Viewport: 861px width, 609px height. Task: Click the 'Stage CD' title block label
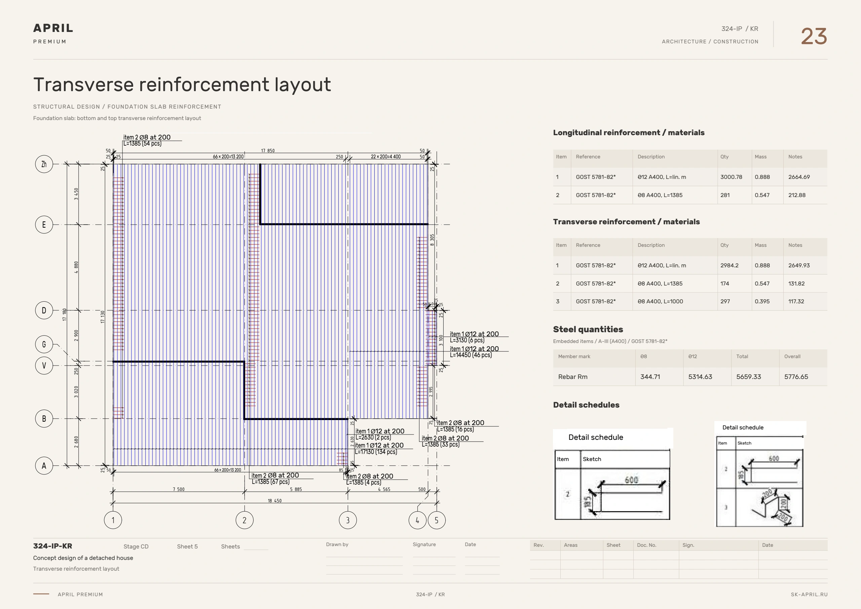pyautogui.click(x=136, y=547)
